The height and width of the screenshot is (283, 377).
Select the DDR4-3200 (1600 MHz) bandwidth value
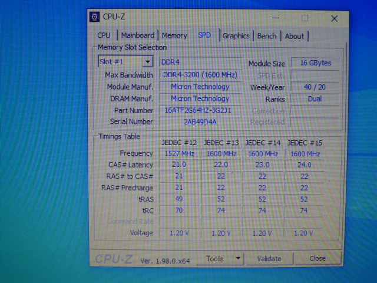click(200, 75)
